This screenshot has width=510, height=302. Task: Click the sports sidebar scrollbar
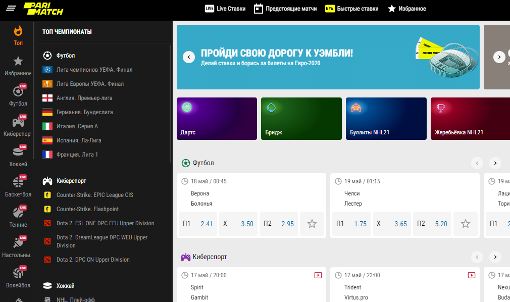(33, 90)
